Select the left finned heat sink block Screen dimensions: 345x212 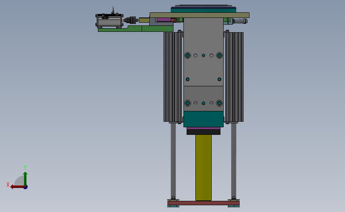(173, 77)
